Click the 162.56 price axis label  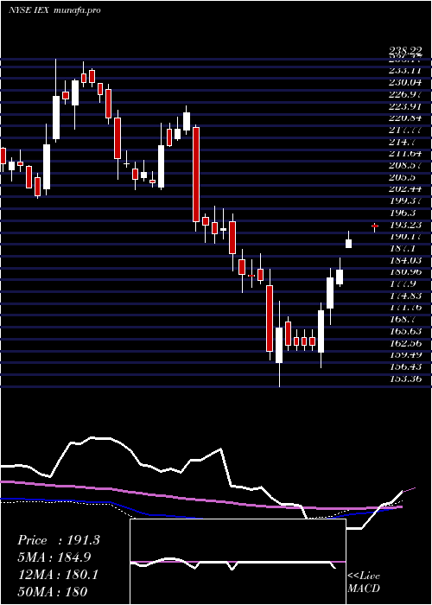404,343
